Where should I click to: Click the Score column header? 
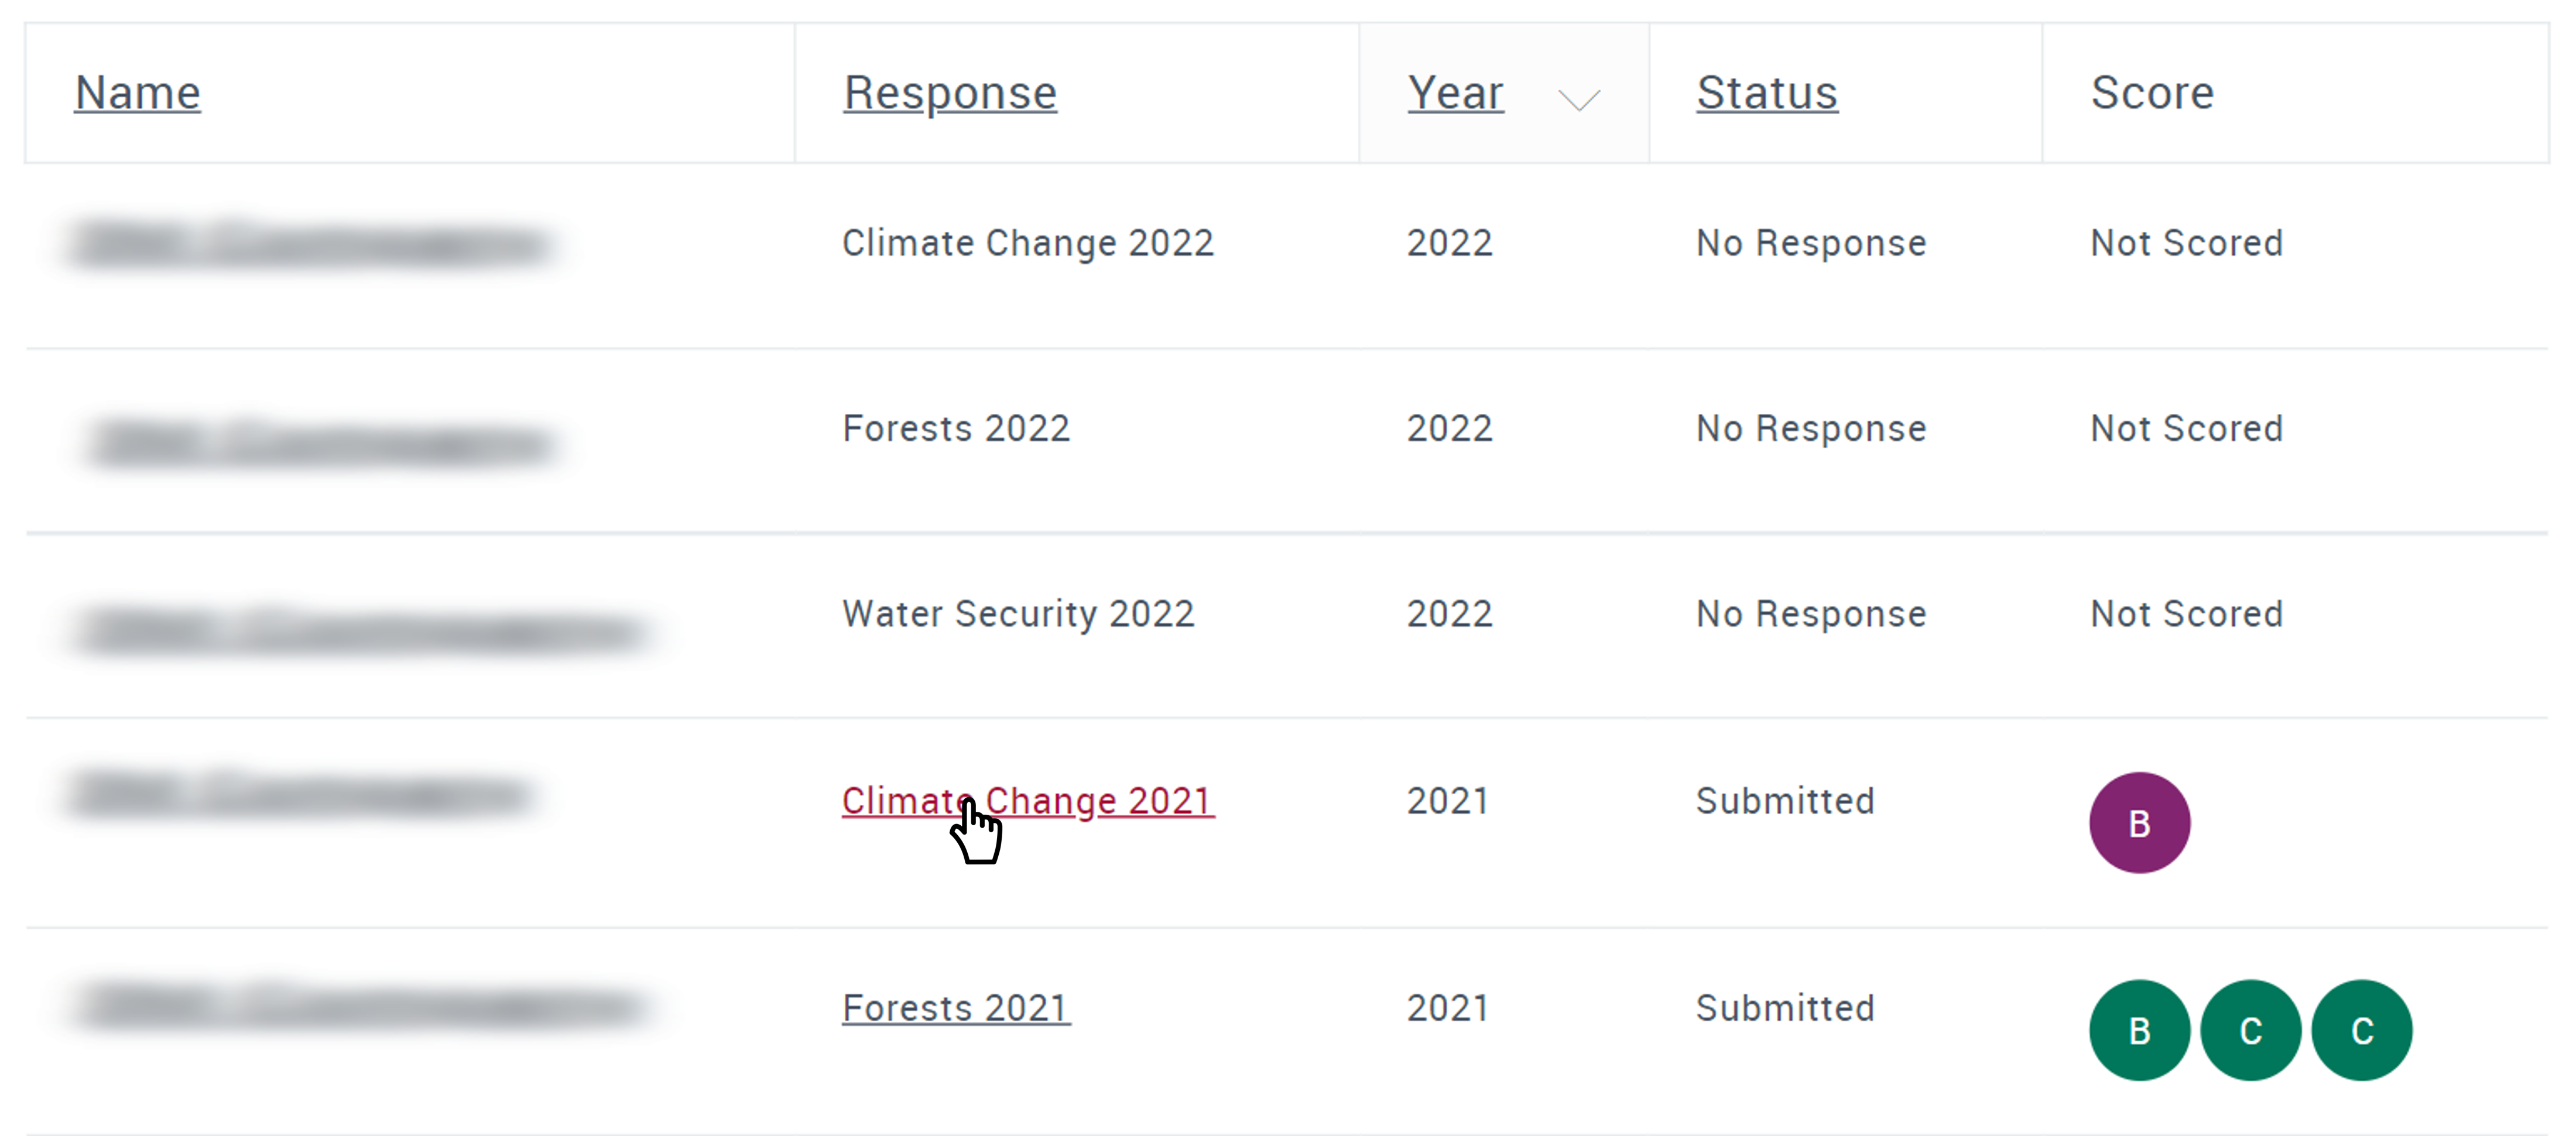(x=2152, y=93)
